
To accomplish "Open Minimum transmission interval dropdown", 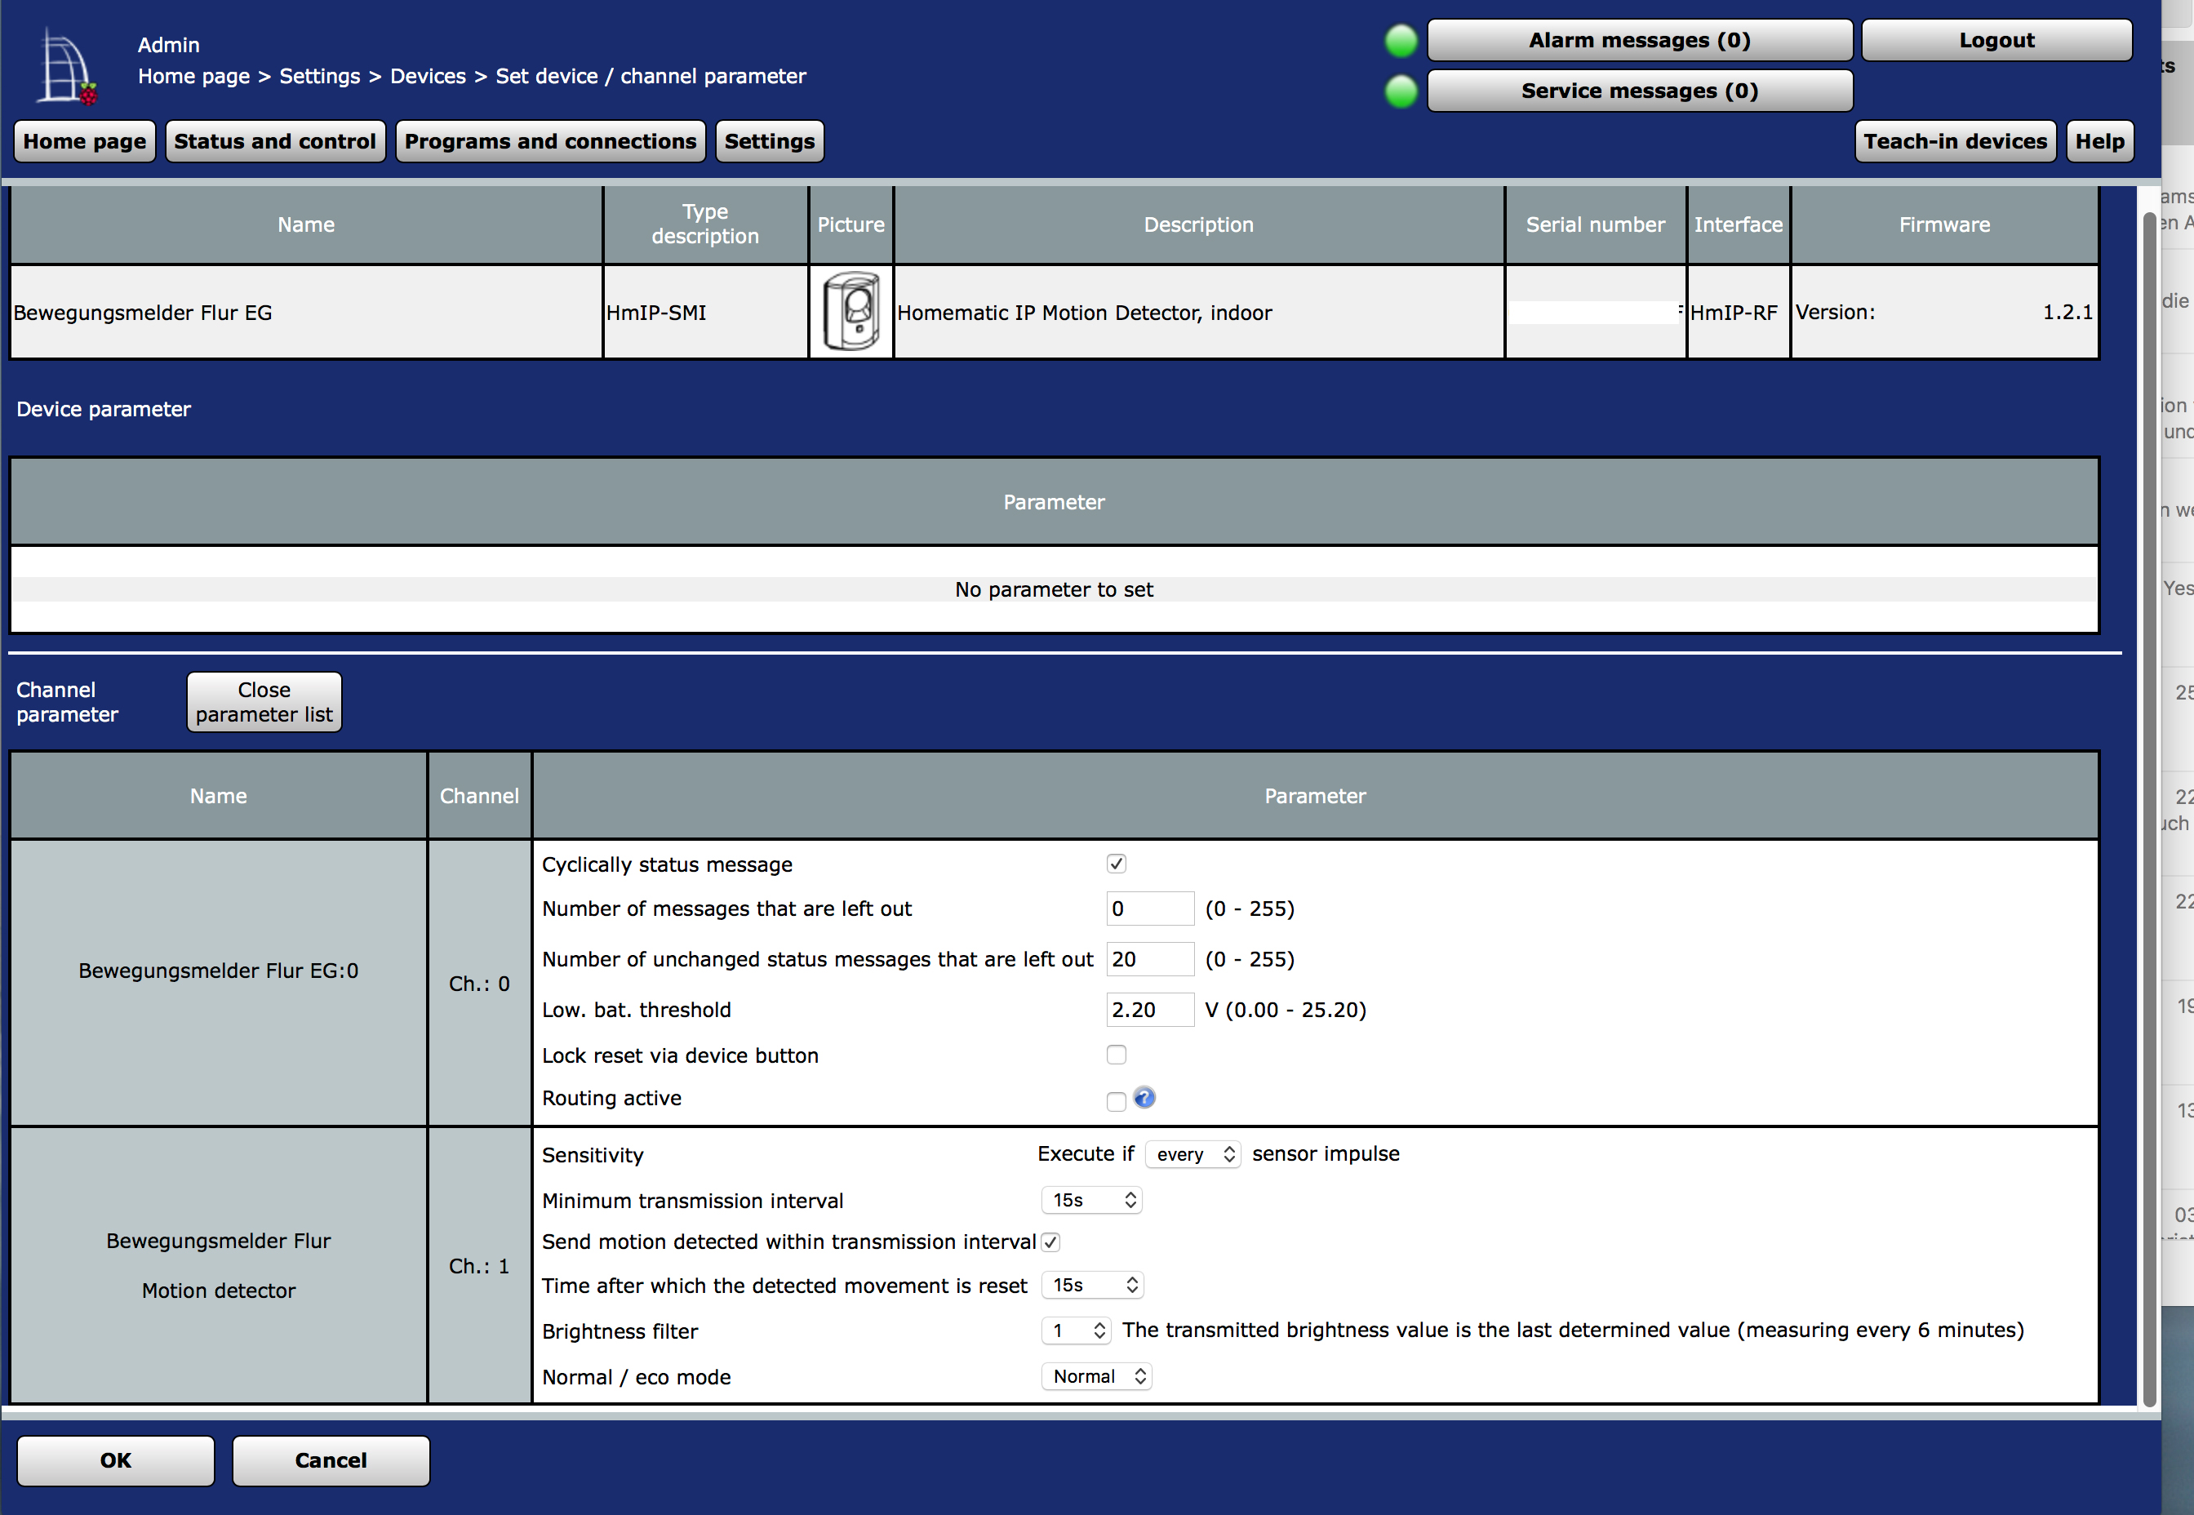I will [1091, 1200].
